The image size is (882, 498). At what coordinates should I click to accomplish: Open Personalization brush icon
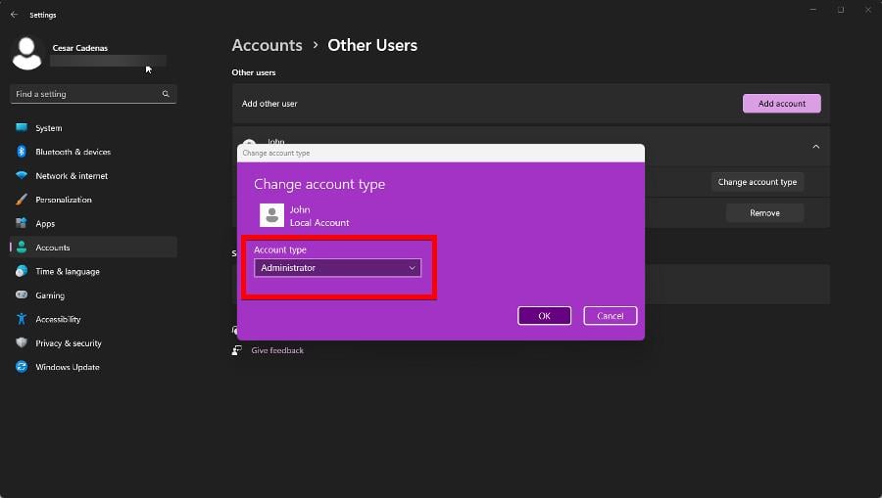[x=22, y=200]
